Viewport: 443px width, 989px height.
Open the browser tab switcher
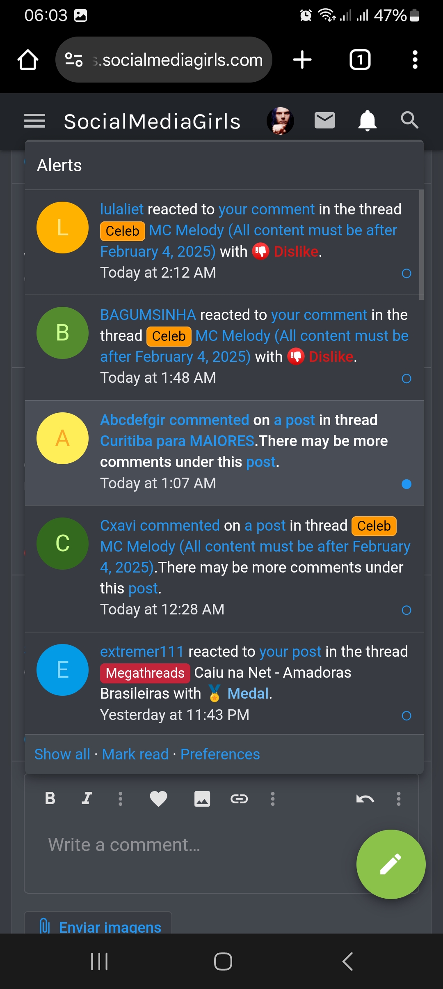tap(360, 60)
